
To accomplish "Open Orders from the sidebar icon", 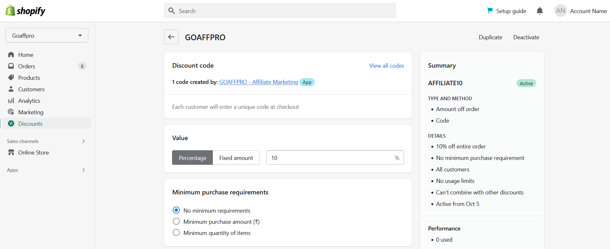I will click(x=11, y=66).
